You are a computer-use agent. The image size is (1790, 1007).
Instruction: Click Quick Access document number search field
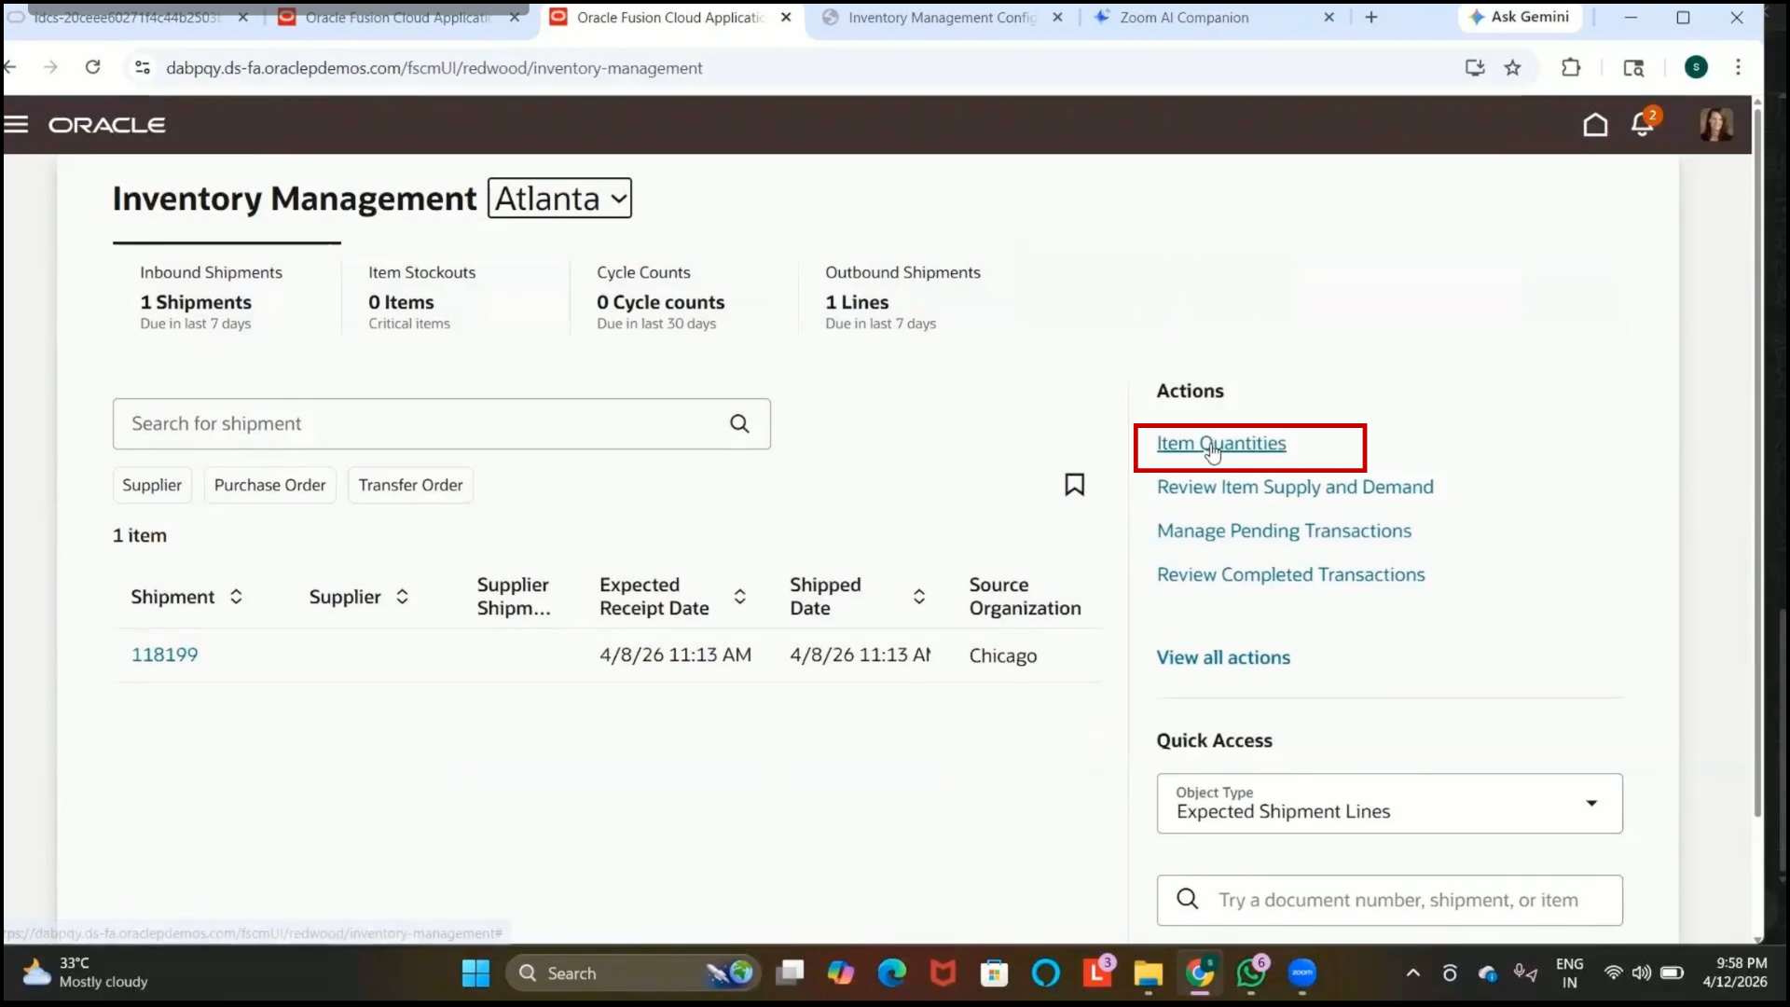pos(1389,901)
